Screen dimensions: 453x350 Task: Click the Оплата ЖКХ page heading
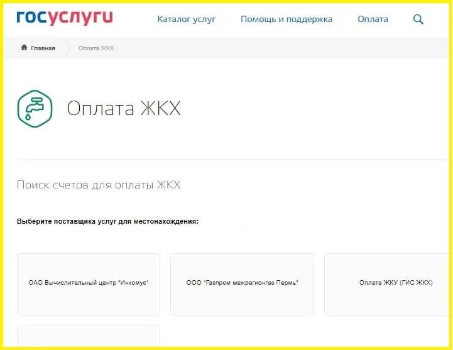[x=124, y=108]
